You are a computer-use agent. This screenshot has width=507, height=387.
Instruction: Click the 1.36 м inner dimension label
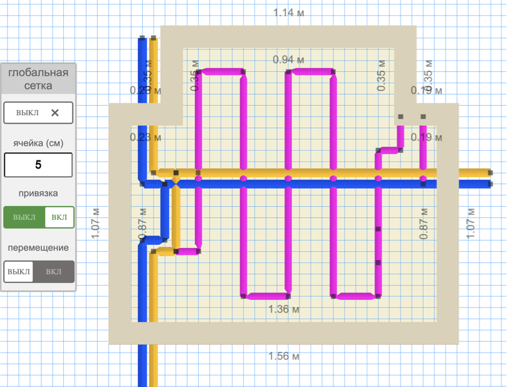[x=284, y=309]
